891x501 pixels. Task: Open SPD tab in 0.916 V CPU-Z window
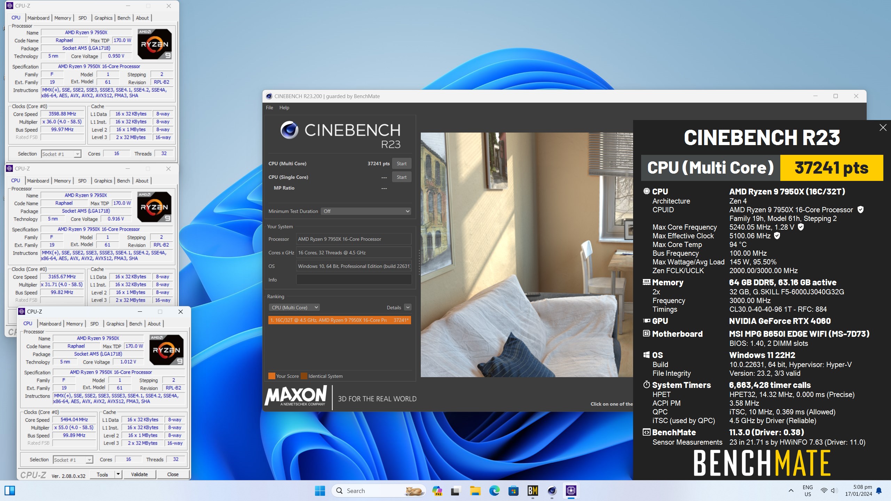pos(82,181)
